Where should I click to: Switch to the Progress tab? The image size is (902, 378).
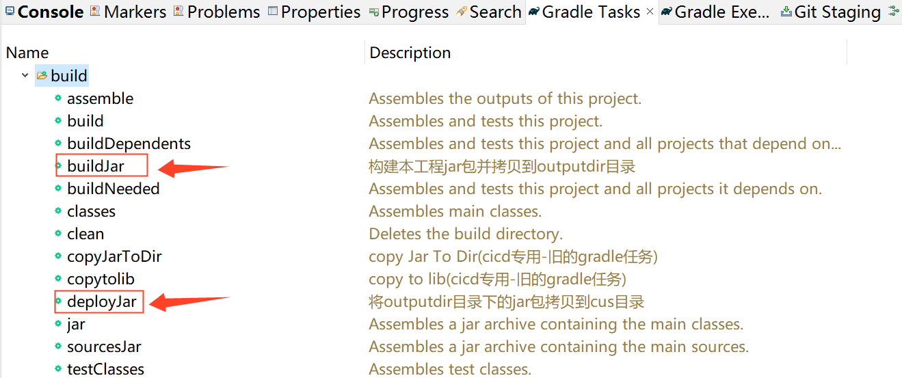pyautogui.click(x=415, y=12)
